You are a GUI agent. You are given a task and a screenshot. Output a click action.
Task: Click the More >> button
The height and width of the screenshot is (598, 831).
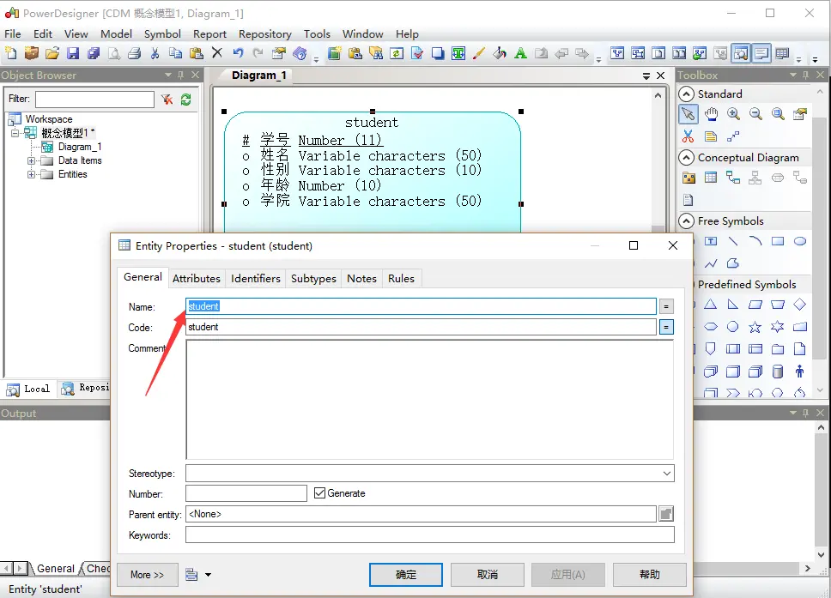(147, 574)
